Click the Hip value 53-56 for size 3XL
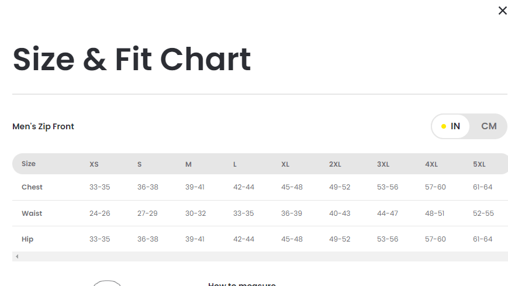Image resolution: width=508 pixels, height=286 pixels. (388, 239)
